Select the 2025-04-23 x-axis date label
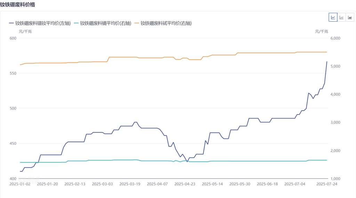This screenshot has height=198, width=356. pos(185,184)
